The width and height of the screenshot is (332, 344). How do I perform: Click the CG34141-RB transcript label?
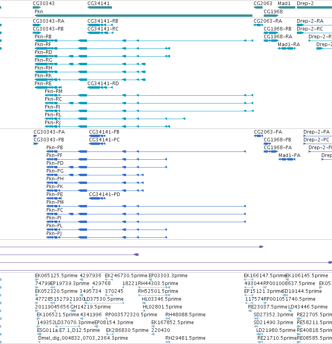point(103,21)
